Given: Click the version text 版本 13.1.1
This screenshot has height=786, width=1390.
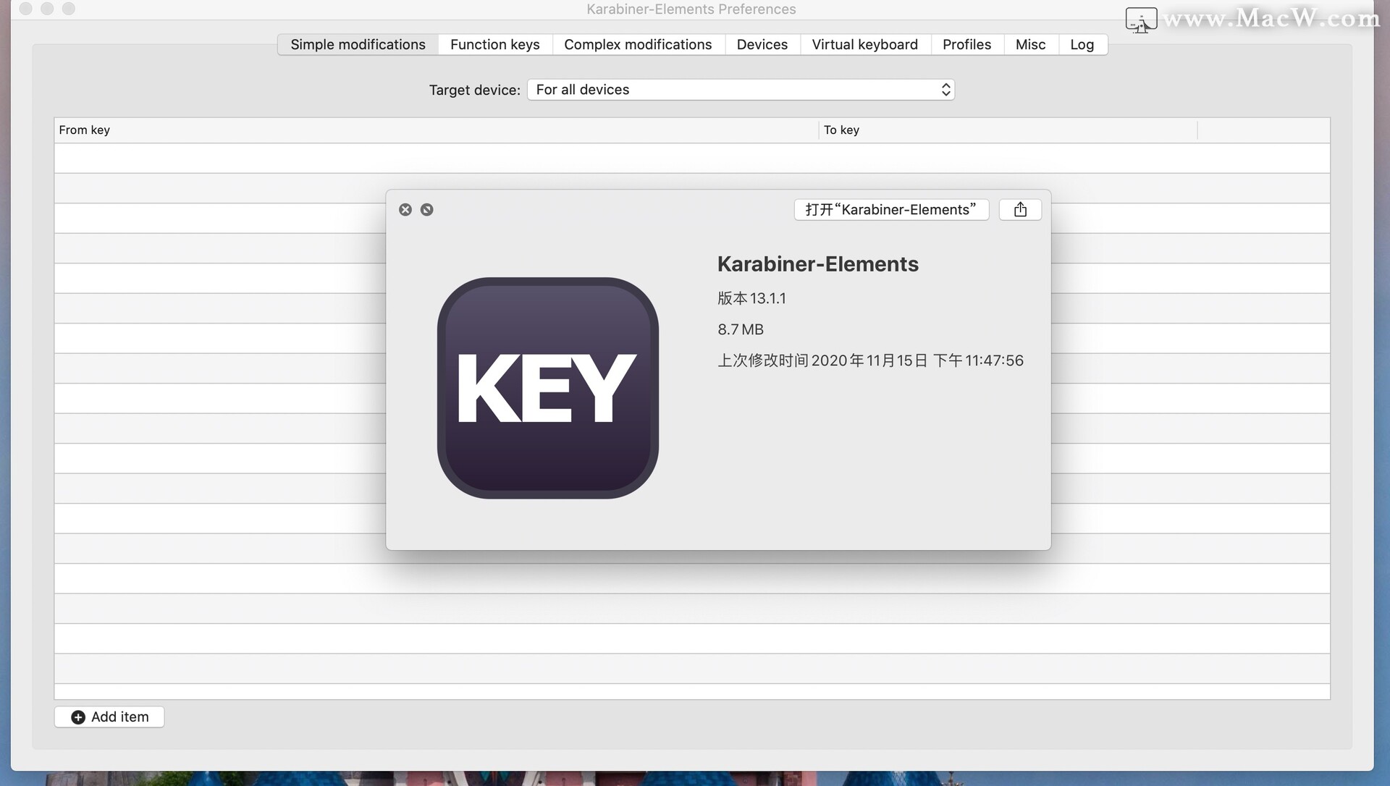Looking at the screenshot, I should click(x=751, y=298).
